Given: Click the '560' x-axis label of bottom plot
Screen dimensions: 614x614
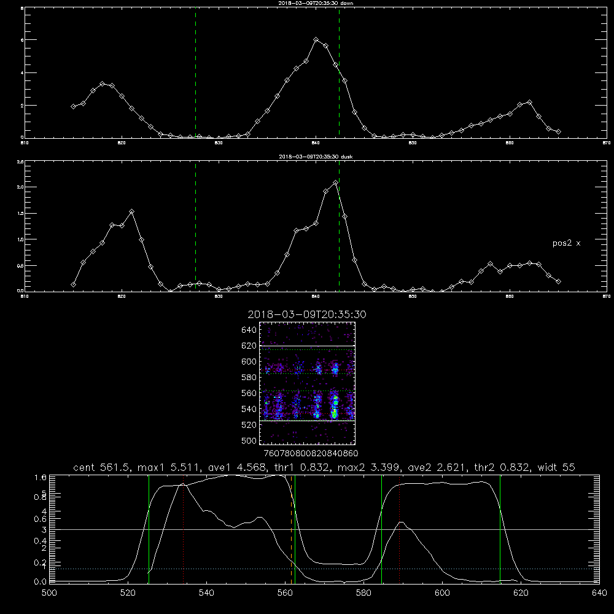Looking at the screenshot, I should coord(285,593).
